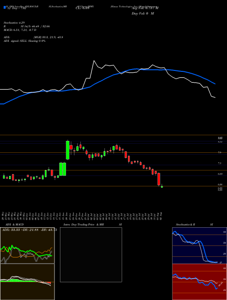Click the 'ADX signal: SELL' status line
Screen dimensions: 227x300
[x=25, y=41]
